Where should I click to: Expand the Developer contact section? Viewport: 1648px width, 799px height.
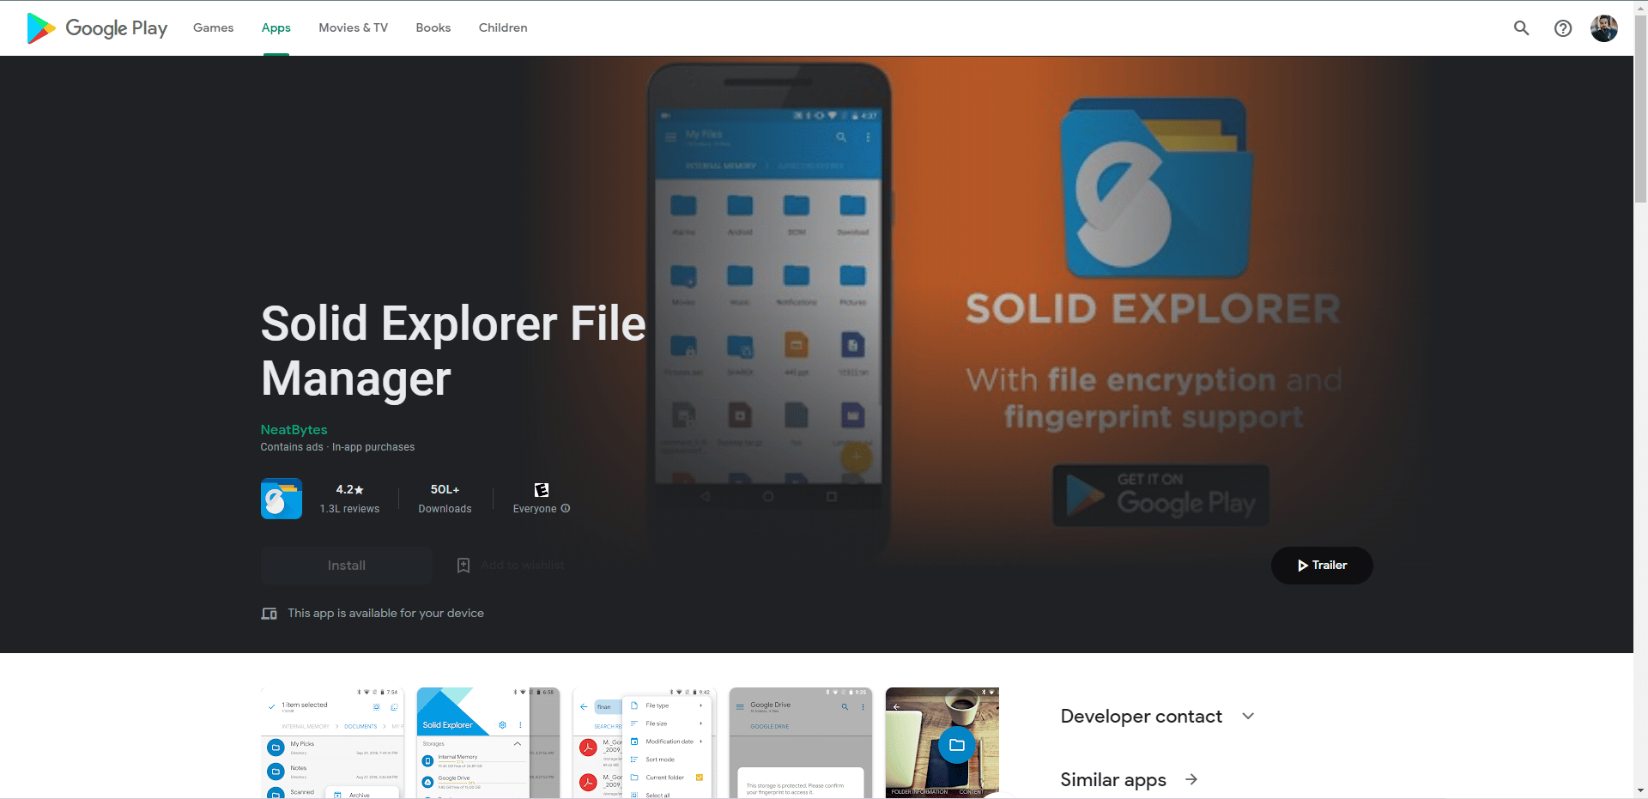point(1158,717)
